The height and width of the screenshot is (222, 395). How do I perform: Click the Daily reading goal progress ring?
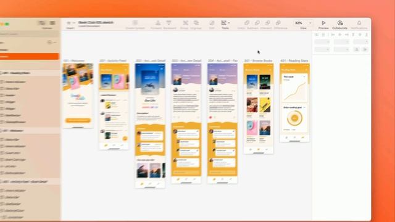[x=294, y=118]
